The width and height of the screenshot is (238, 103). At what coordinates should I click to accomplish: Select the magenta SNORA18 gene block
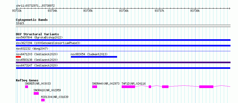click(x=36, y=93)
